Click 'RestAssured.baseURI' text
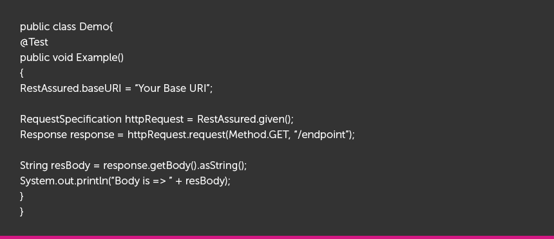 (x=71, y=88)
